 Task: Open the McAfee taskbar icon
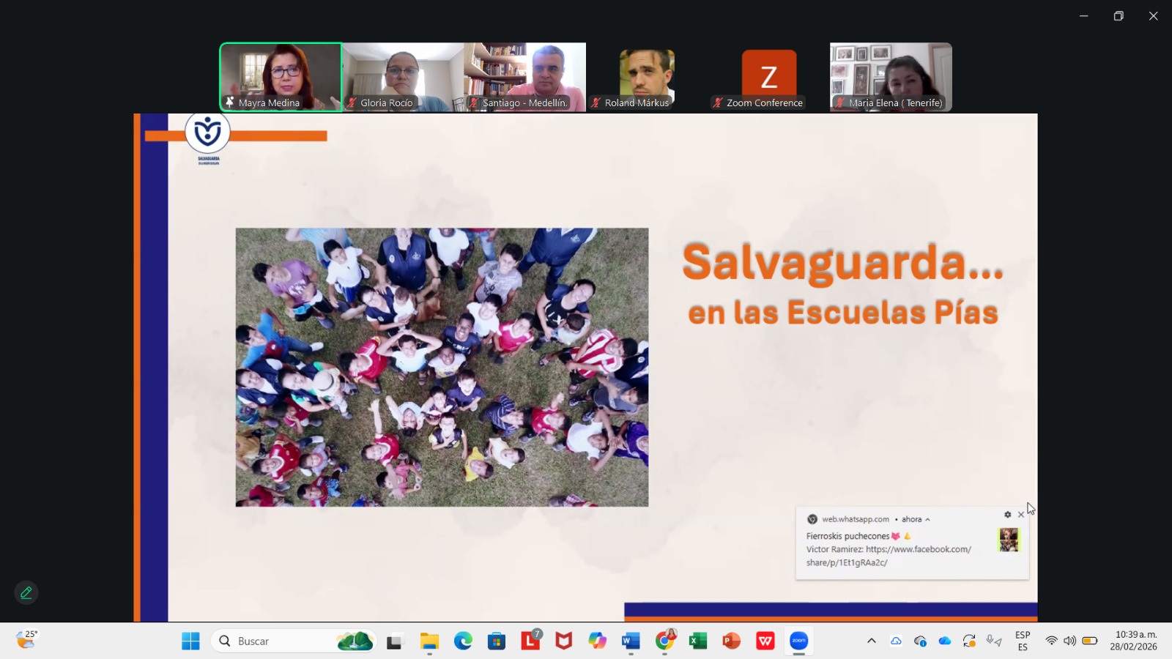[x=563, y=641]
